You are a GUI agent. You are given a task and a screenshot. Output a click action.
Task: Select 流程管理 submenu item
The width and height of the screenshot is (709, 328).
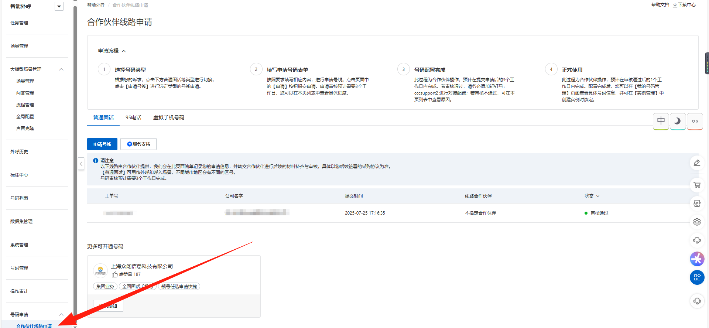click(25, 105)
